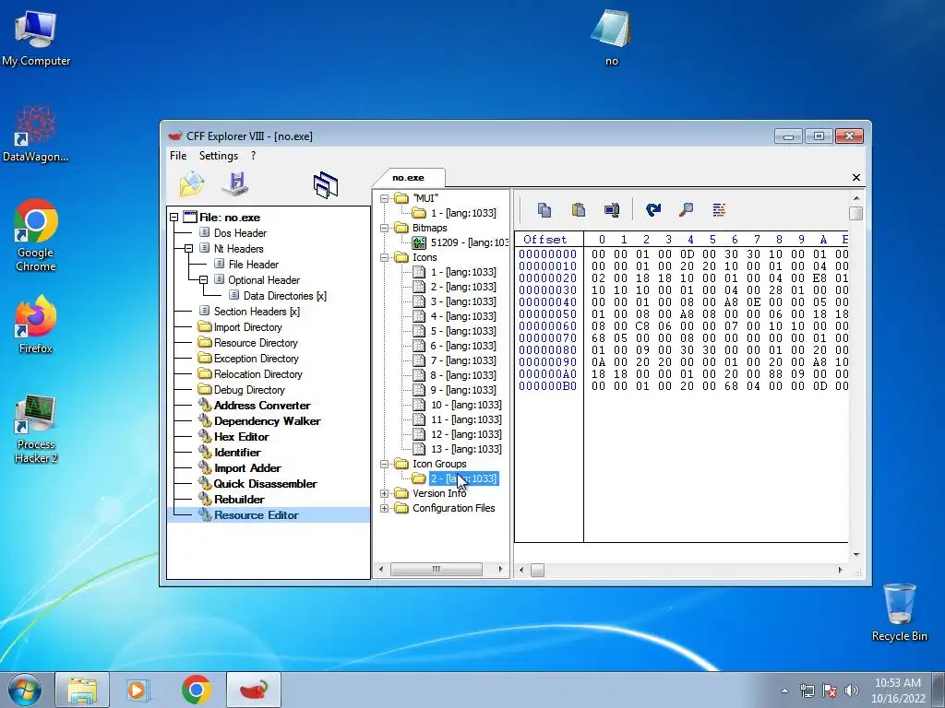Click the Offset column header
The width and height of the screenshot is (945, 708).
544,240
